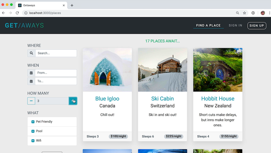
Task: Click the Sign Up button
Action: 257,26
